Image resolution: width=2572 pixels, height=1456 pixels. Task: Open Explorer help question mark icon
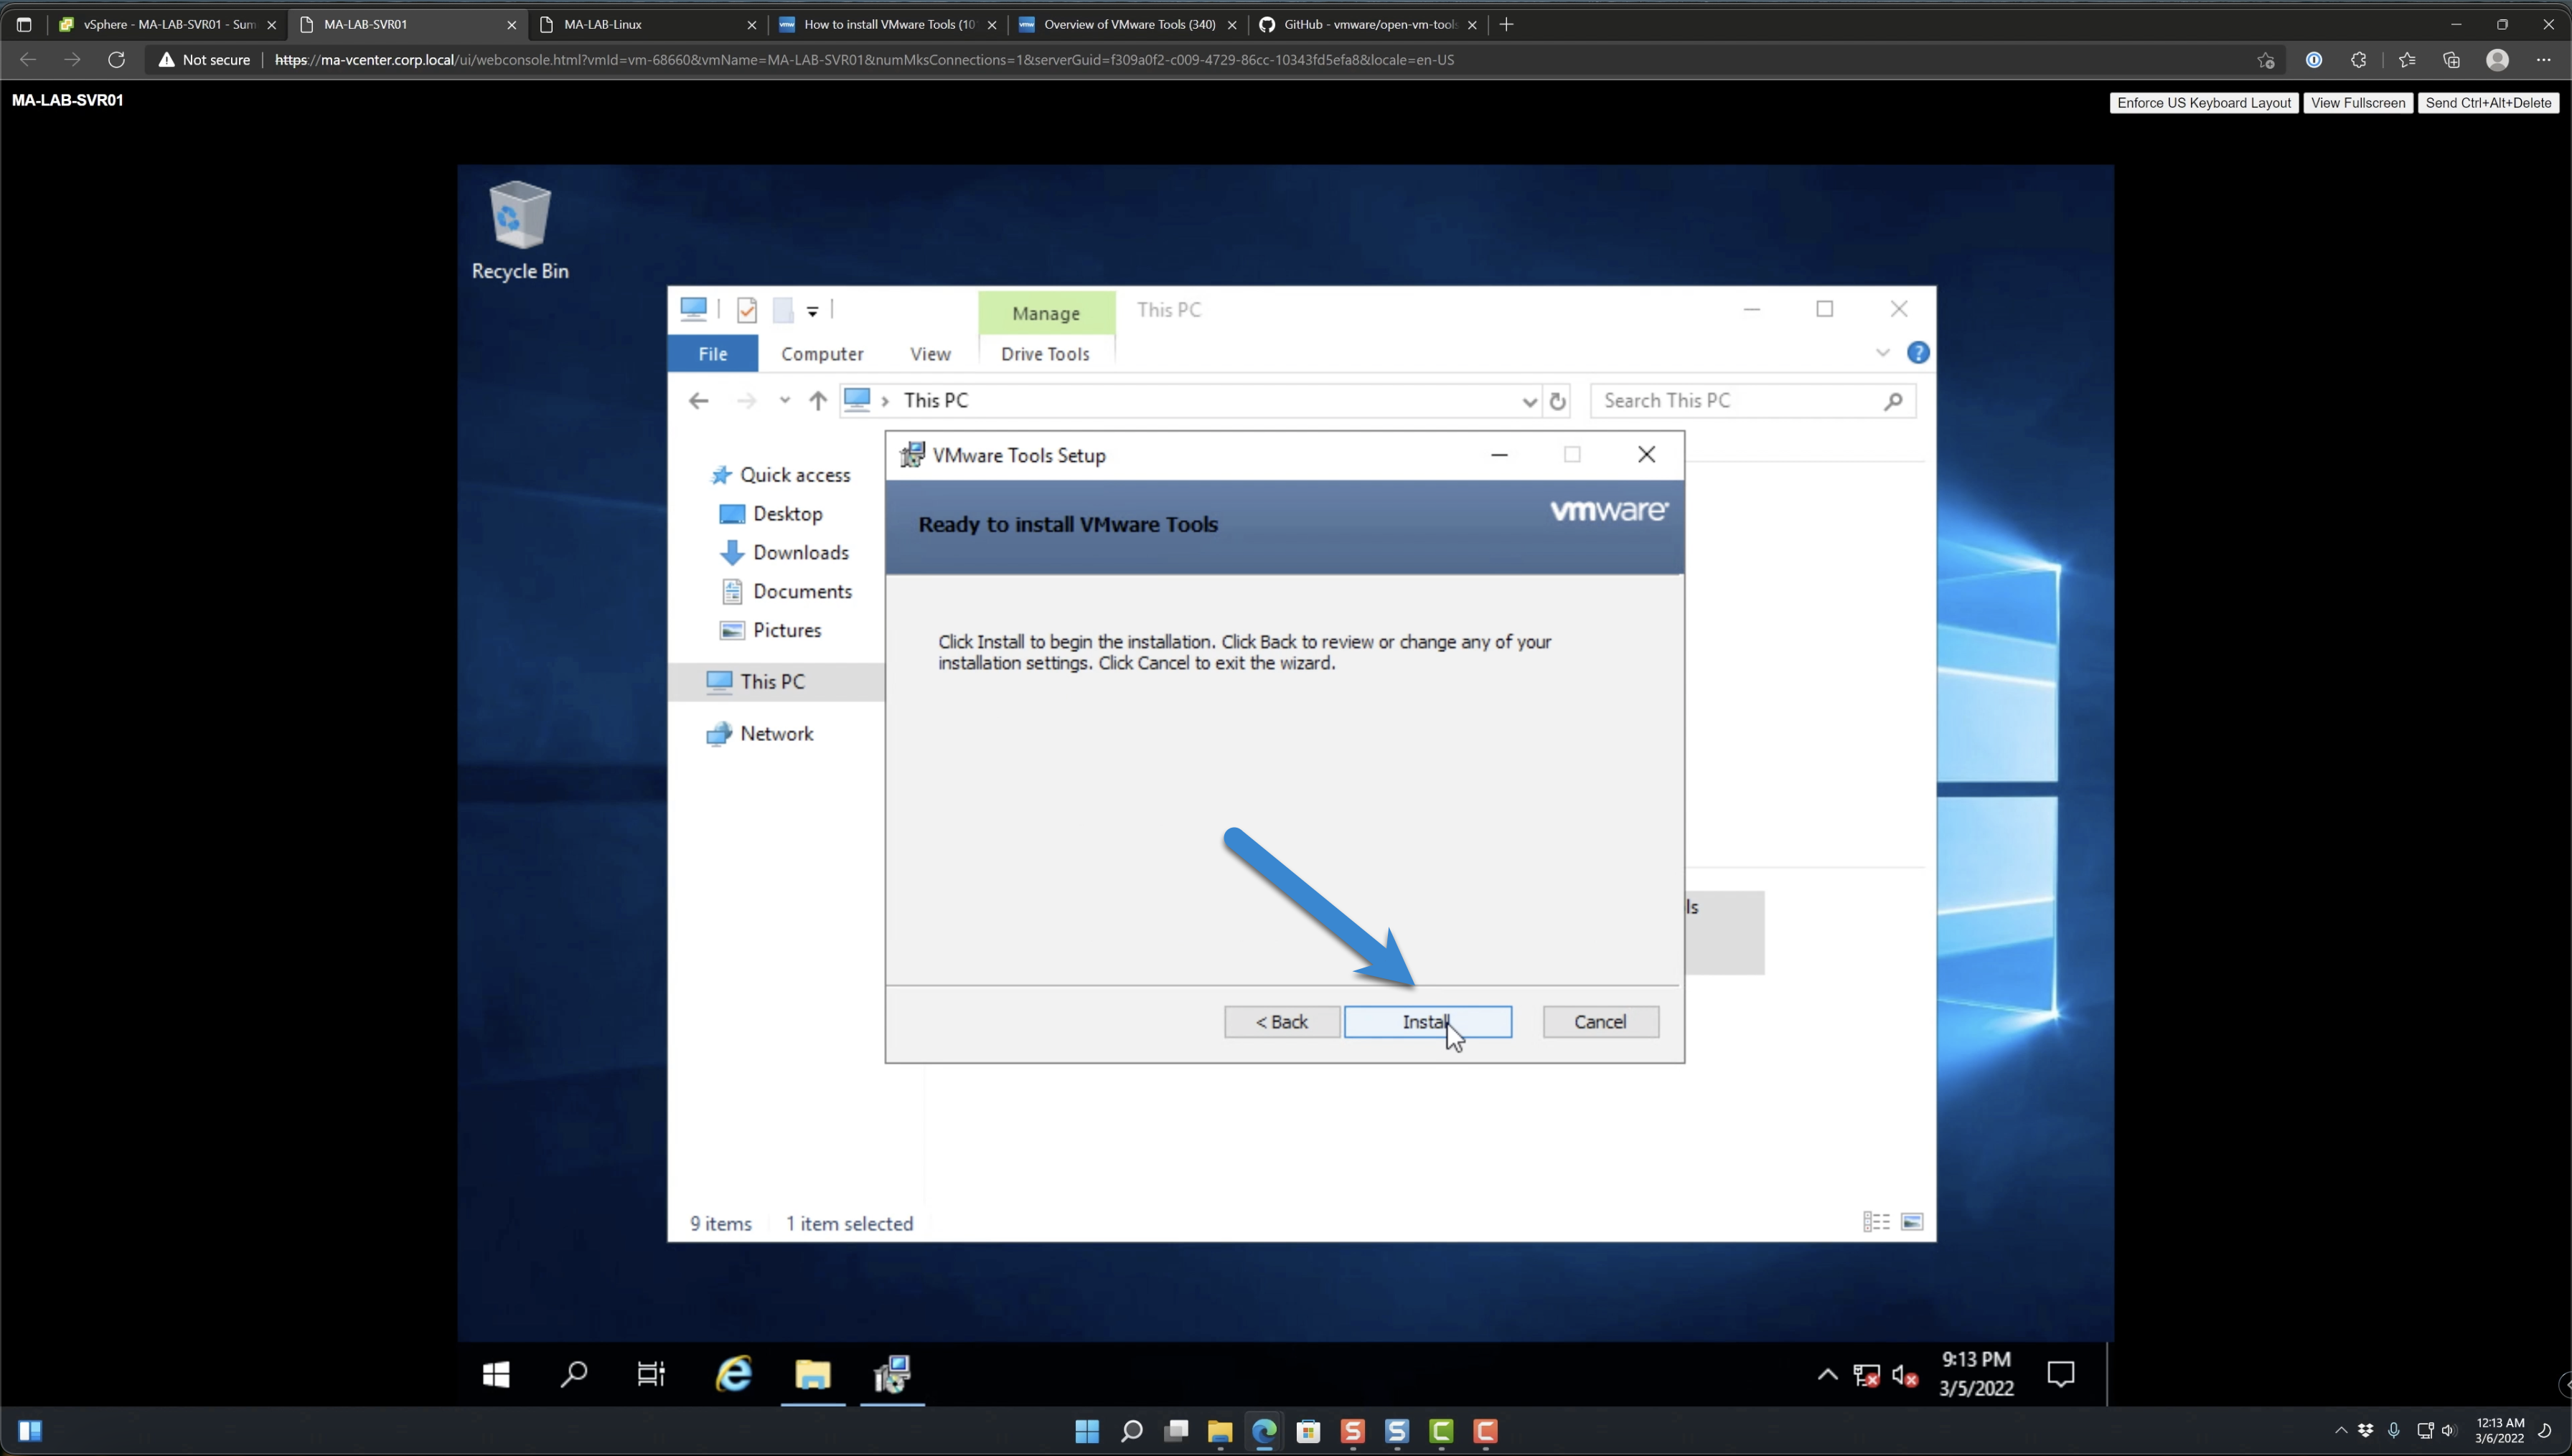[1918, 352]
